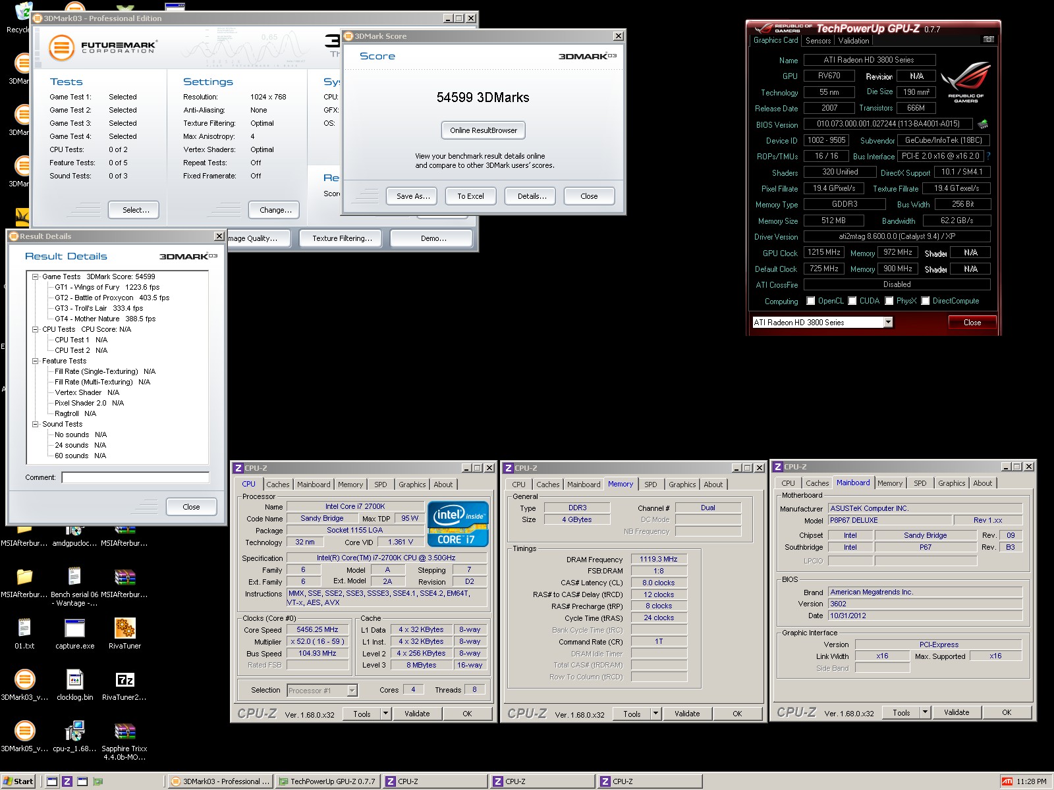Enable the DirectCompute checkbox in GPU-Z
The height and width of the screenshot is (790, 1054).
[926, 301]
